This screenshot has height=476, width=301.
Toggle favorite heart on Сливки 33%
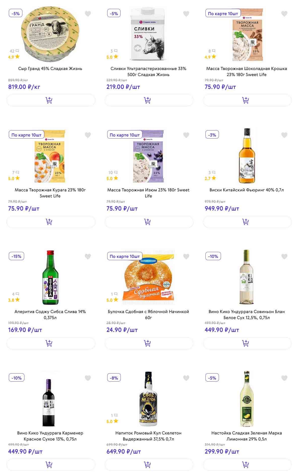pyautogui.click(x=186, y=14)
